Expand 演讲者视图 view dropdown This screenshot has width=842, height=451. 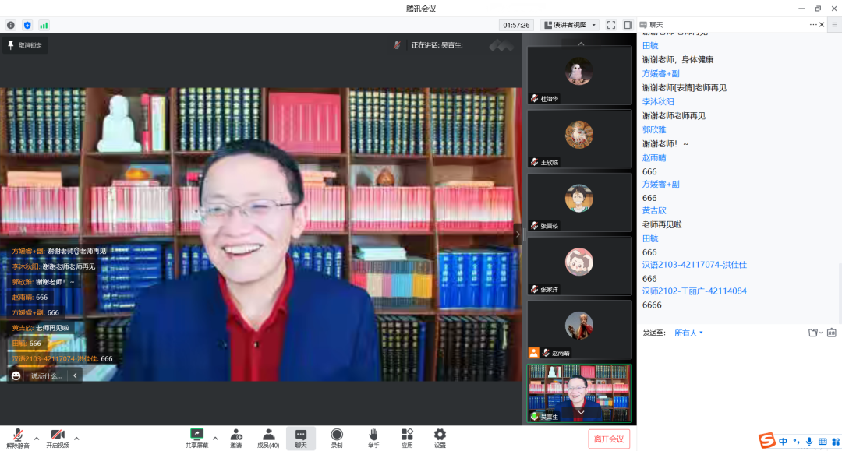pyautogui.click(x=570, y=25)
